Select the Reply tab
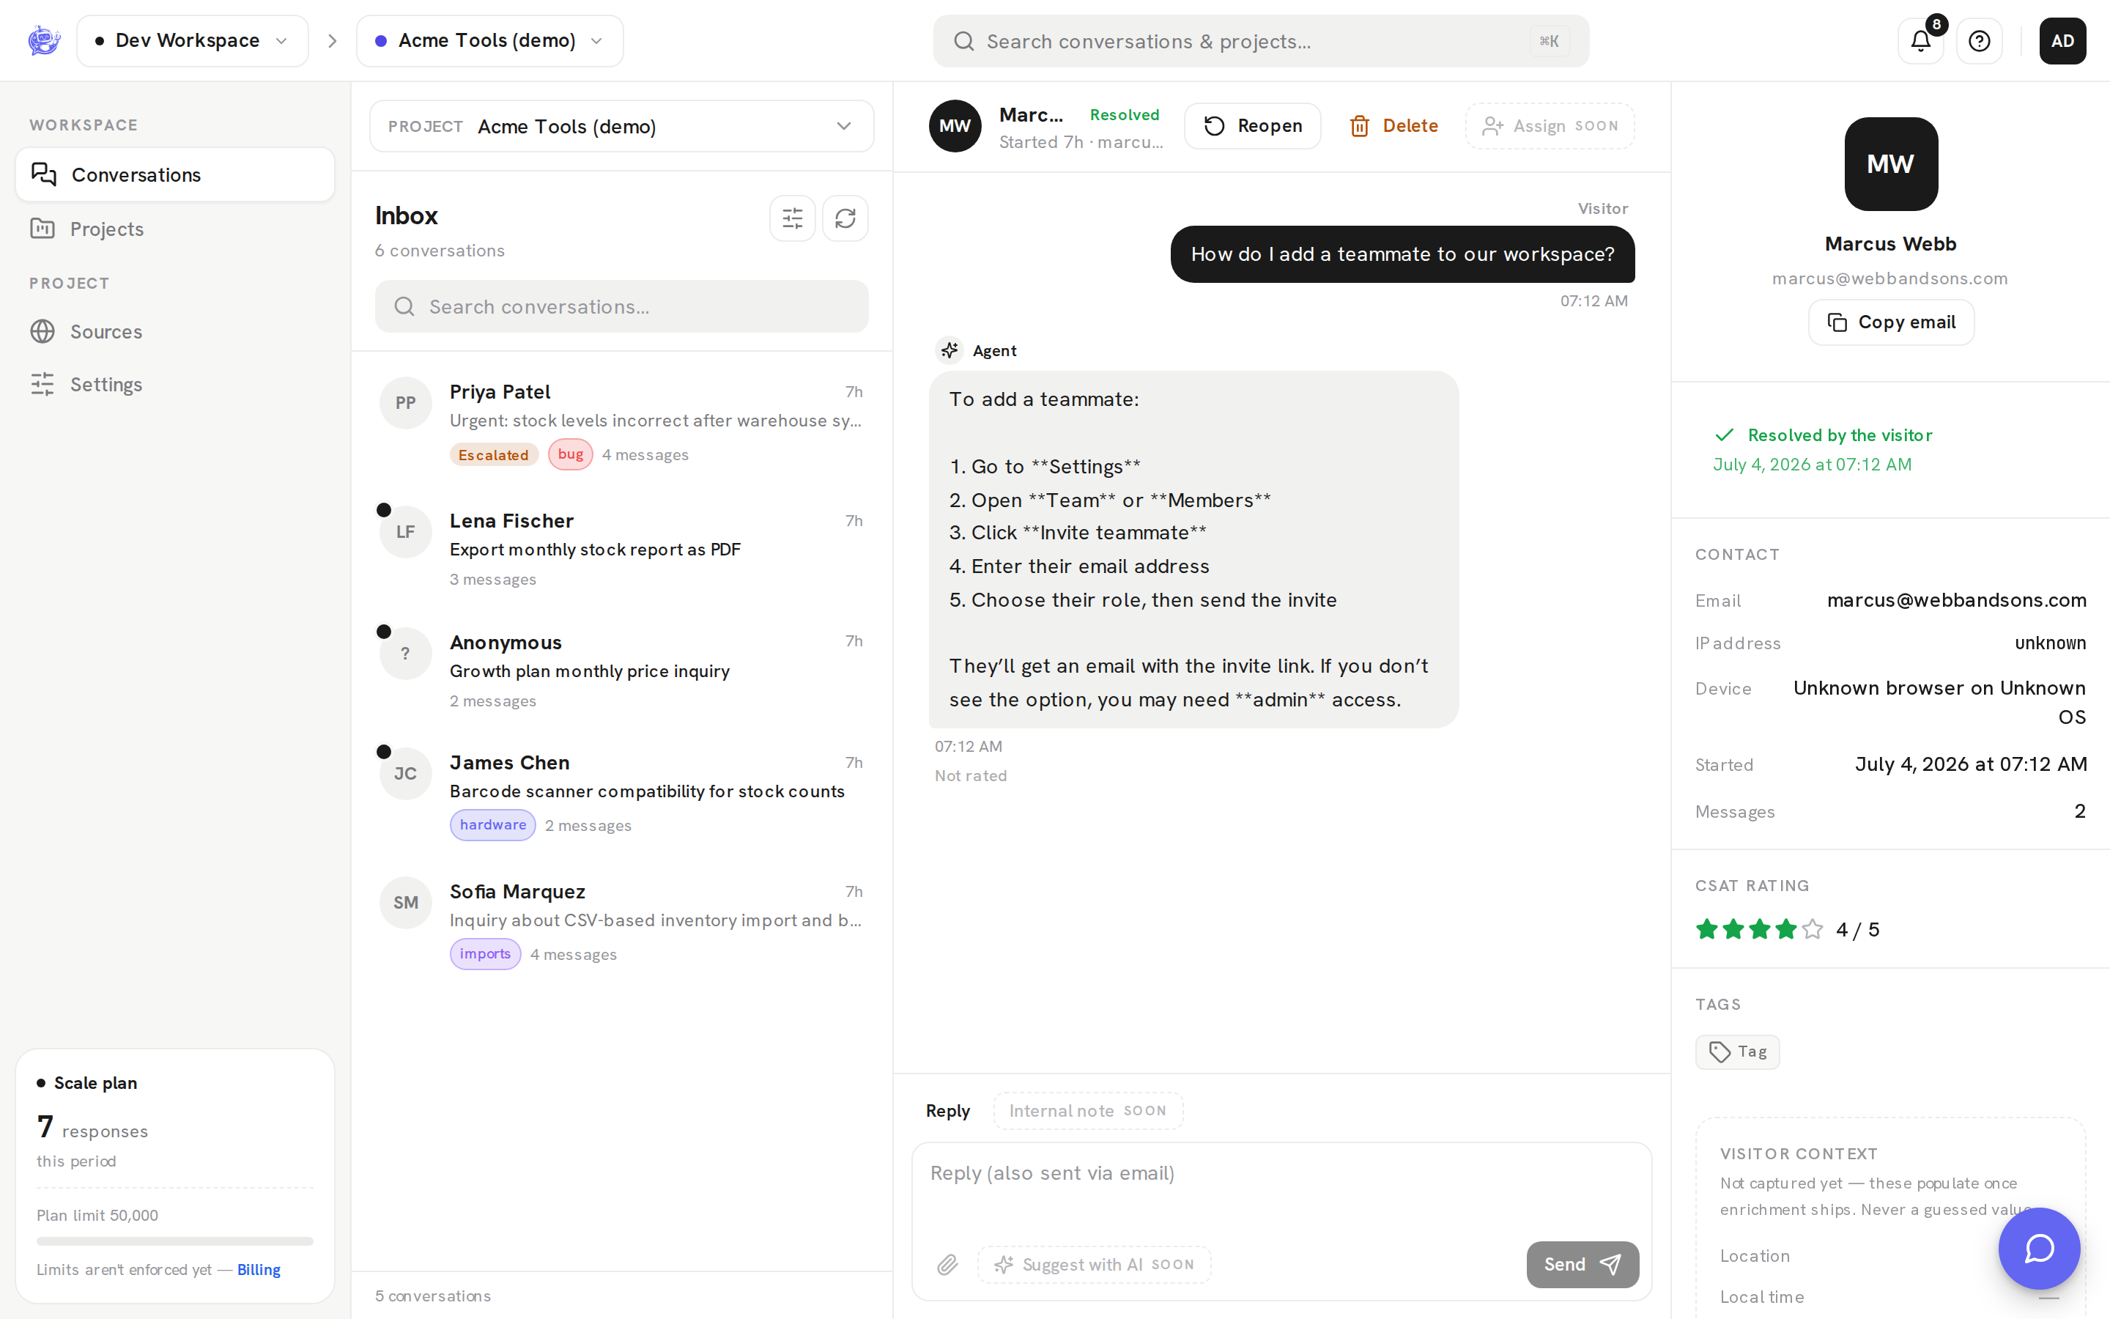This screenshot has height=1319, width=2110. tap(948, 1110)
